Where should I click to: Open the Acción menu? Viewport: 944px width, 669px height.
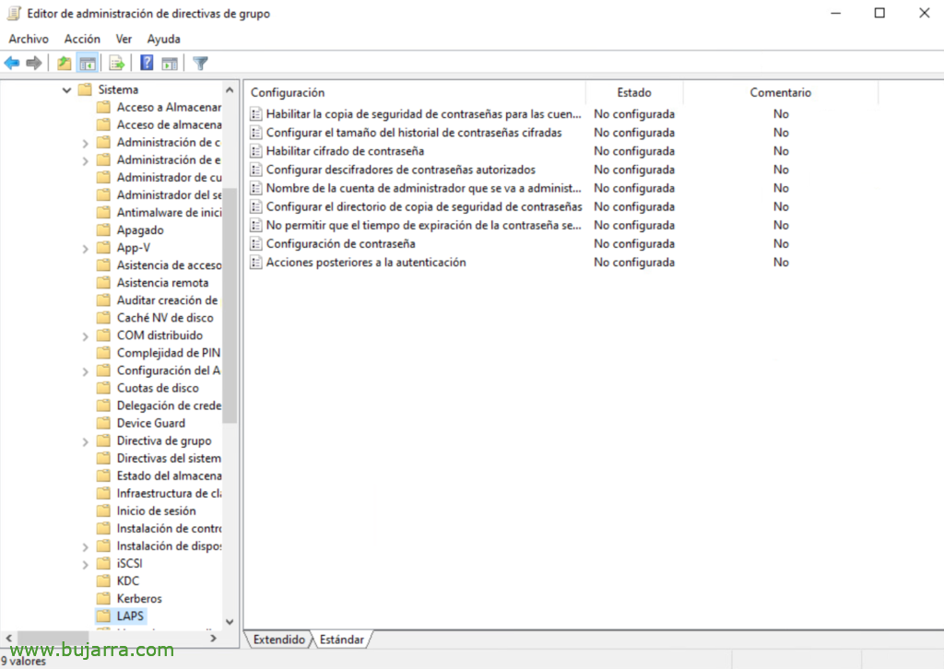point(82,39)
